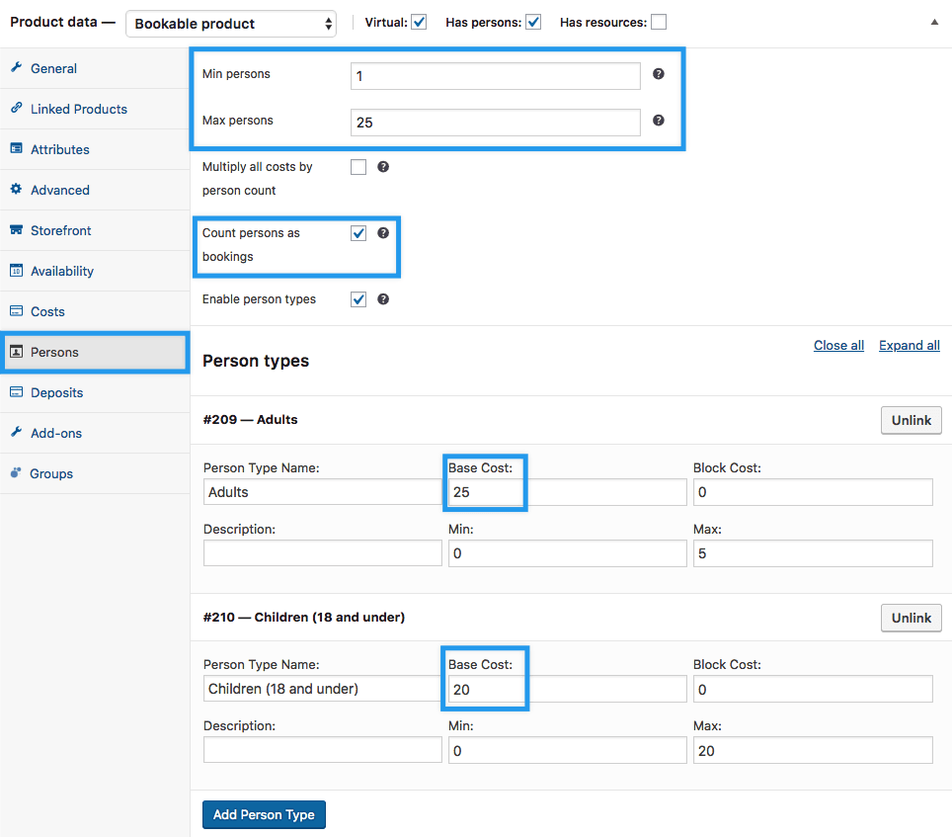Collapse the Product data panel arrow
The image size is (952, 837).
click(x=934, y=23)
